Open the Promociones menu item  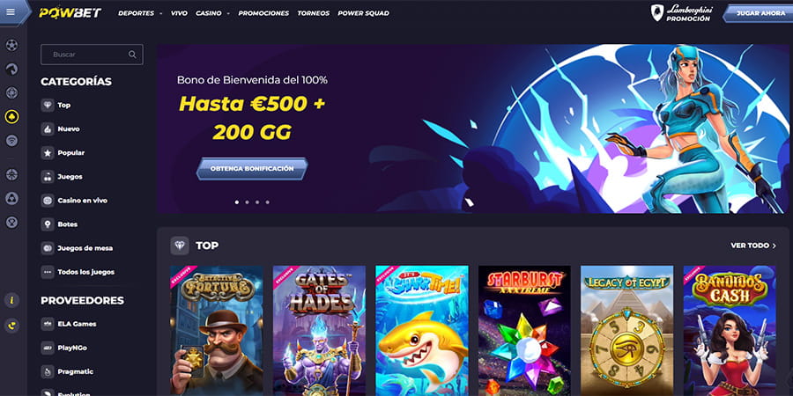pos(263,13)
